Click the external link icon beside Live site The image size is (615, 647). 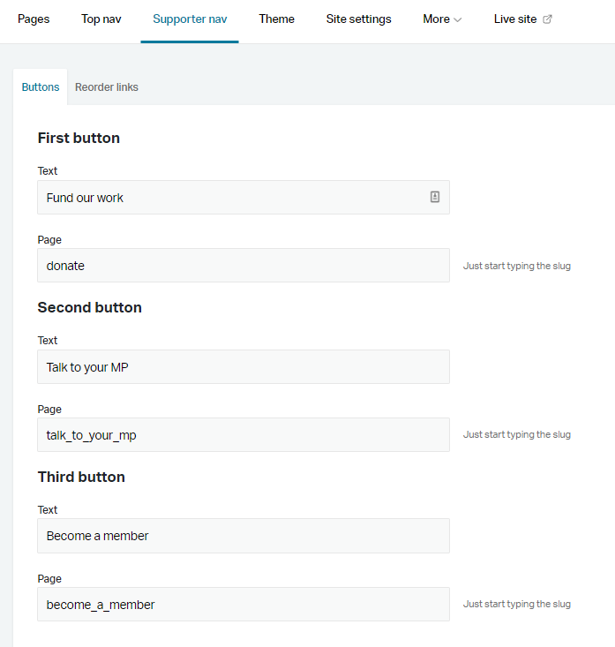547,19
